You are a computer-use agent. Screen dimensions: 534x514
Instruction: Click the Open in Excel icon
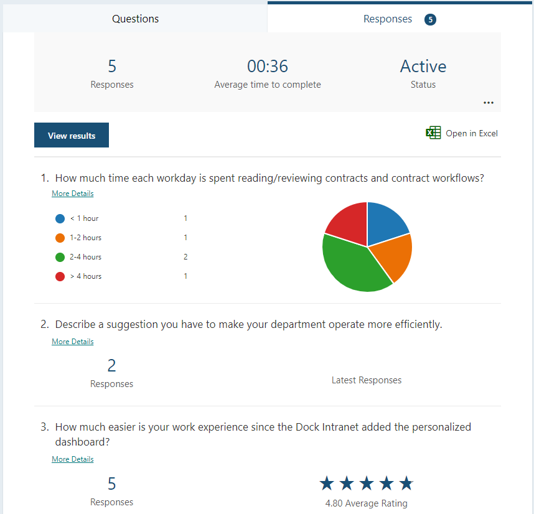click(433, 133)
